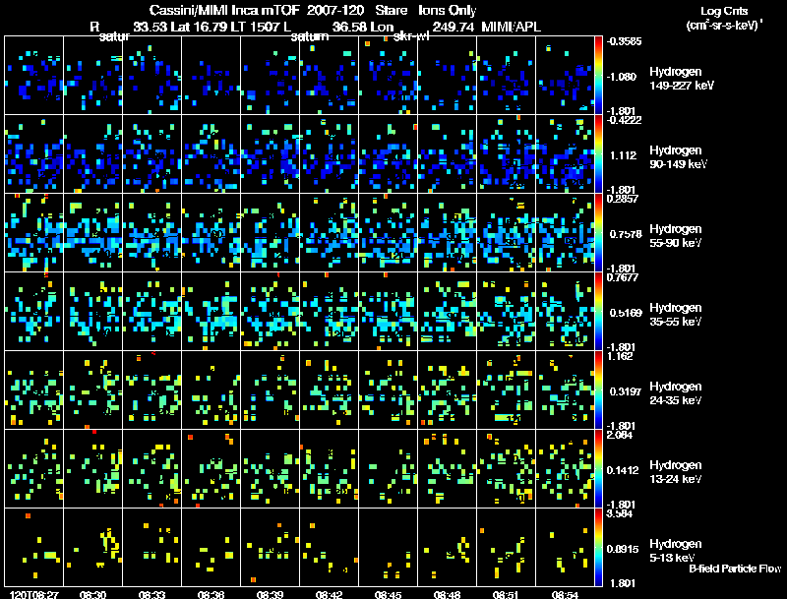Select the 08:36 time label
Viewport: 787px width, 599px height.
pos(211,594)
